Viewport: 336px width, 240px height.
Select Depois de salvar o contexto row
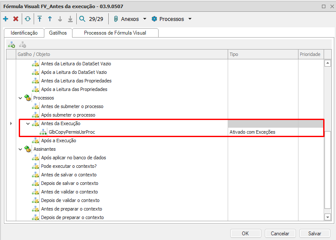tap(170, 183)
